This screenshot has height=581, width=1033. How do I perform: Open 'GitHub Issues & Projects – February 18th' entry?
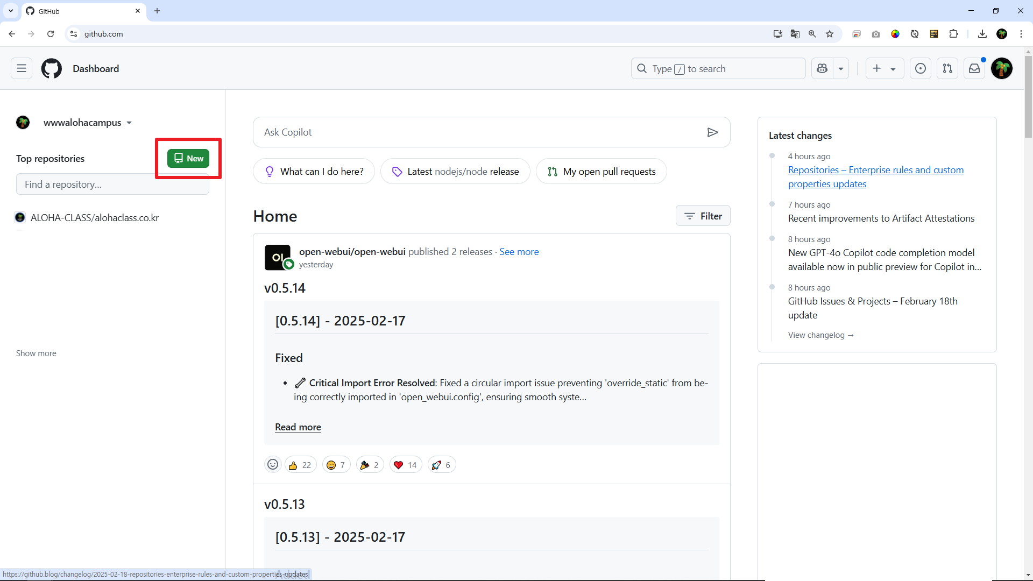(x=873, y=308)
